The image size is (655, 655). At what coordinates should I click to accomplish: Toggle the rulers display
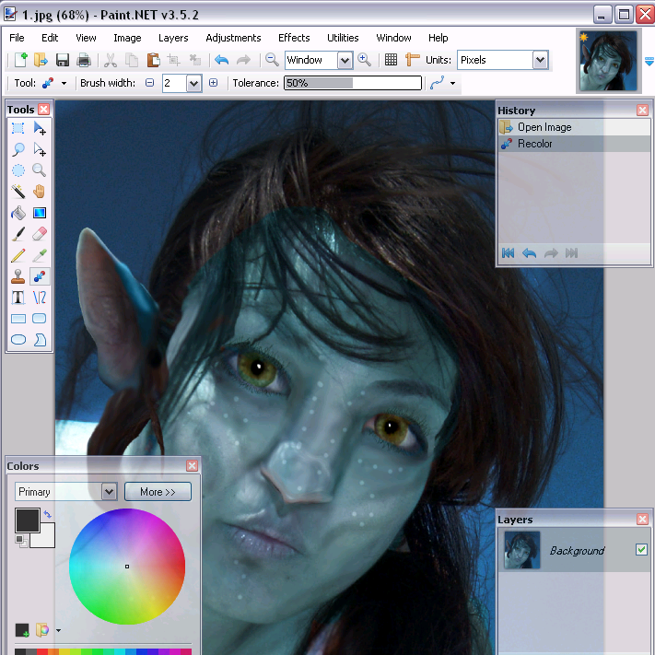pos(413,60)
